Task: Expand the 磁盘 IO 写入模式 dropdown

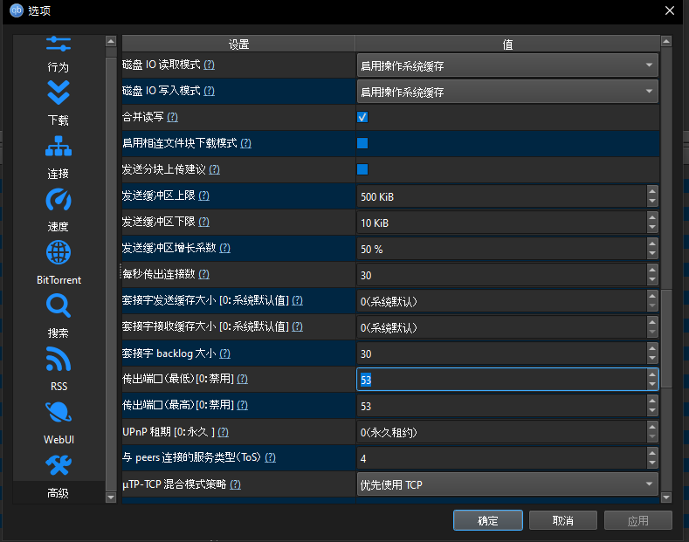Action: click(x=507, y=92)
